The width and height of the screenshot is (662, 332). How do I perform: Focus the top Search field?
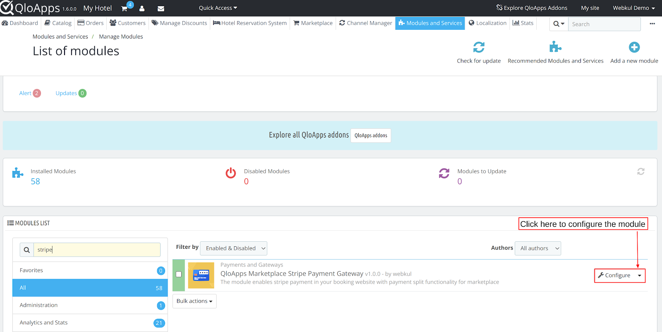click(604, 24)
